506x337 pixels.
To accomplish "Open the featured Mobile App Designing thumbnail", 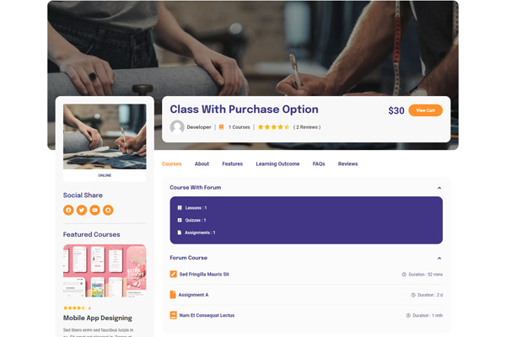I will tap(105, 270).
